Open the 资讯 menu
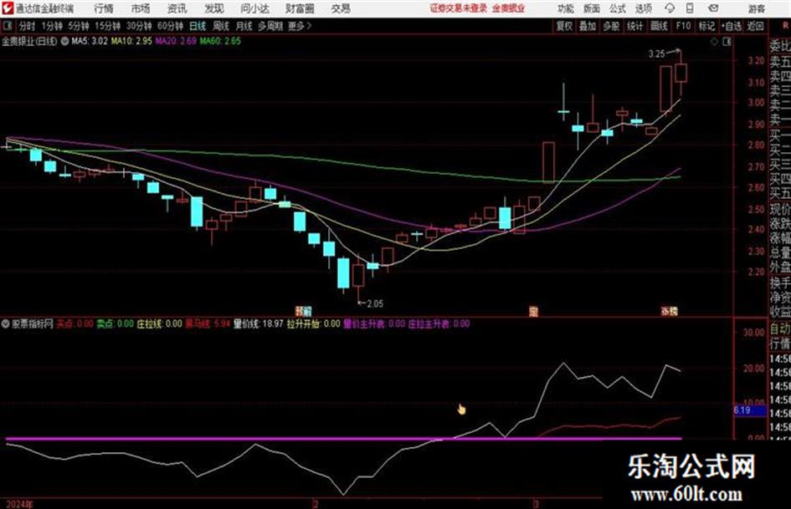The image size is (791, 509). 177,8
